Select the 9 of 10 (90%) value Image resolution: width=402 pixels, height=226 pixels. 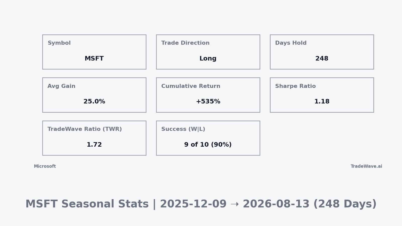[208, 145]
